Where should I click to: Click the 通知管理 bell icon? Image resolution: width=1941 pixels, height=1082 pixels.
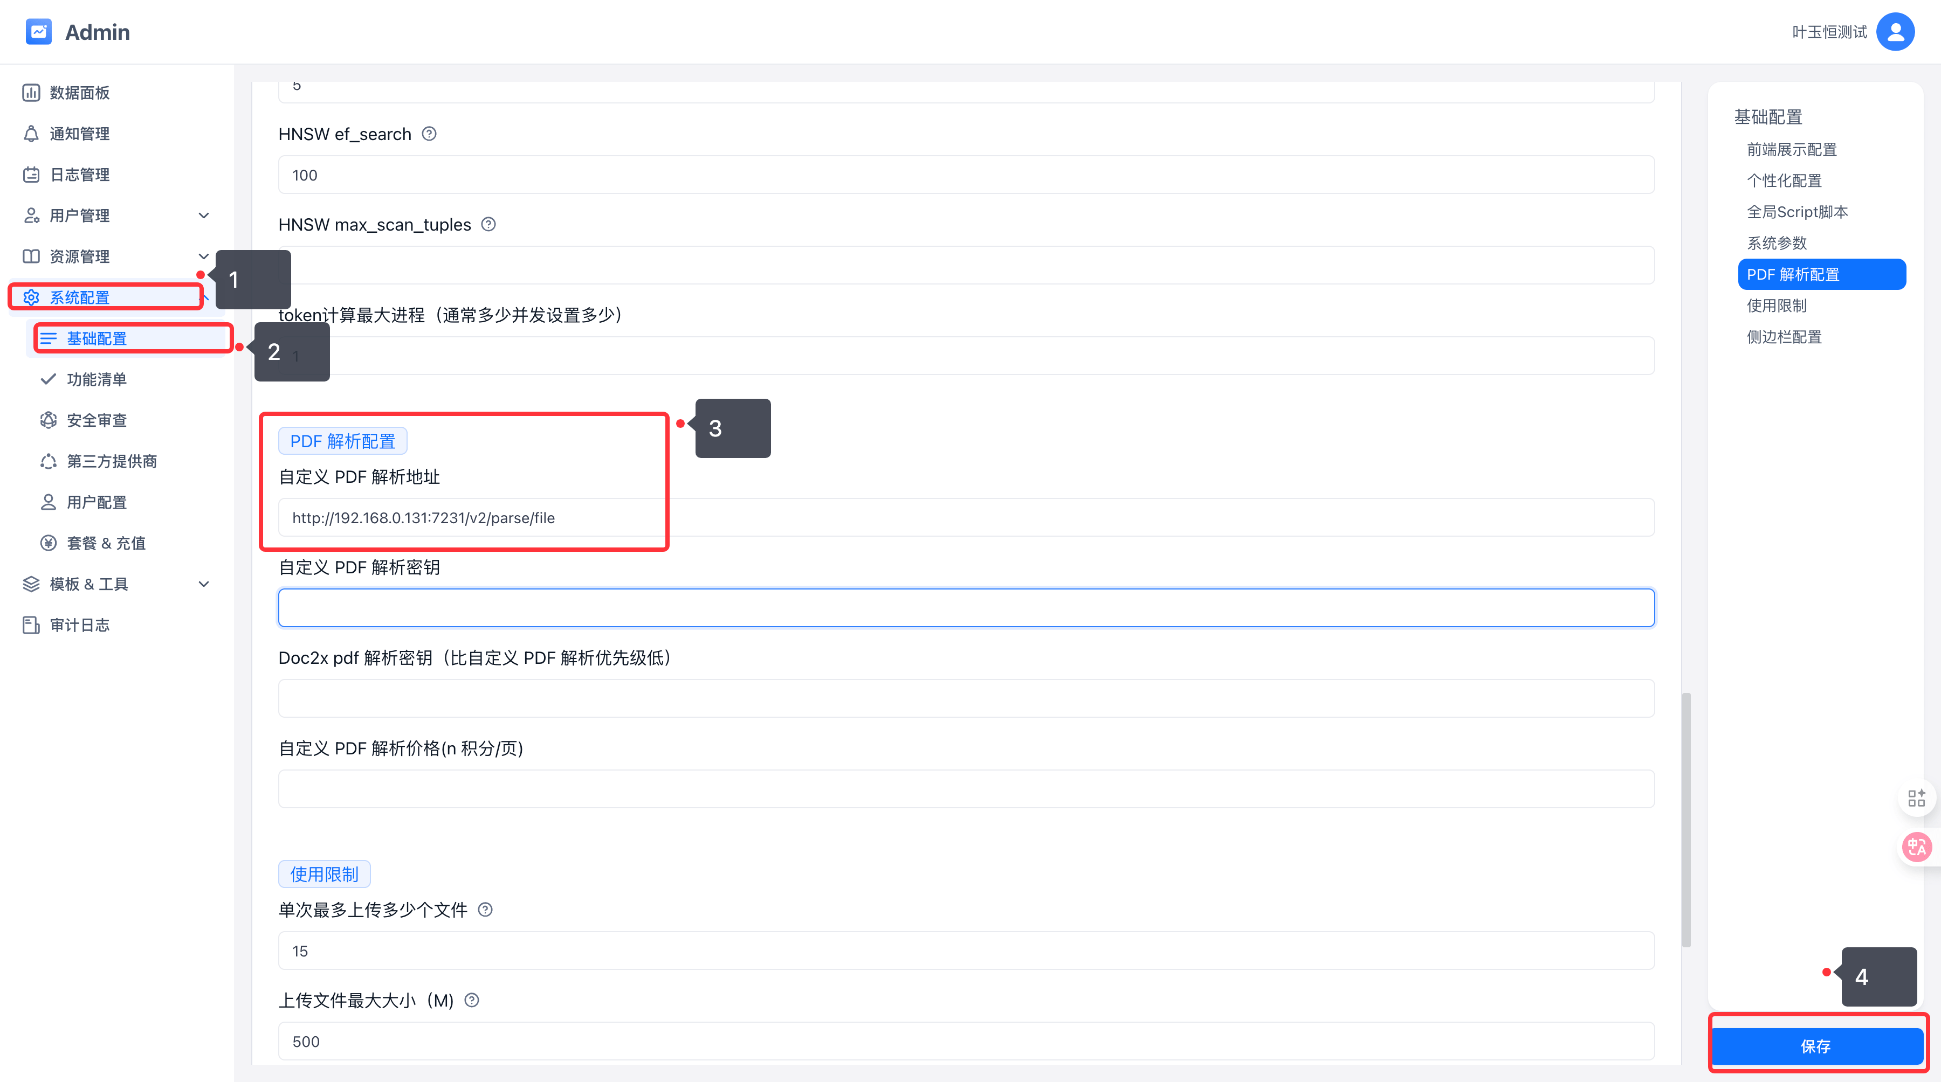(31, 133)
